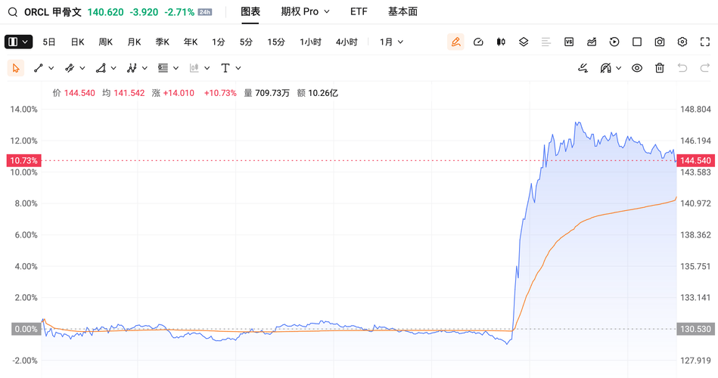Click the grayed bar measurement tool

(194, 68)
